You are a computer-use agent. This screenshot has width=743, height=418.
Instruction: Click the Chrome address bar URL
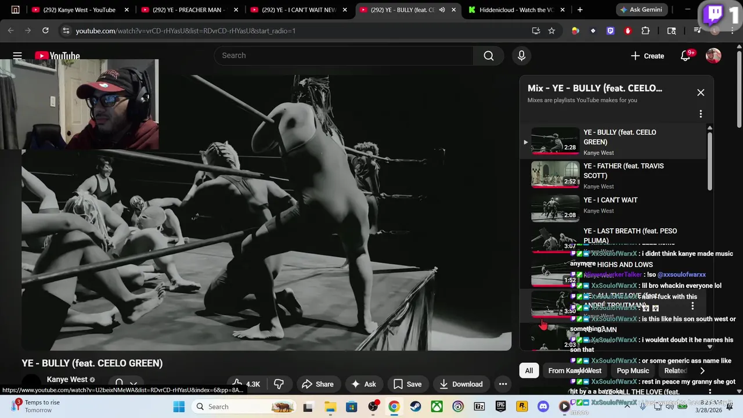pos(186,31)
